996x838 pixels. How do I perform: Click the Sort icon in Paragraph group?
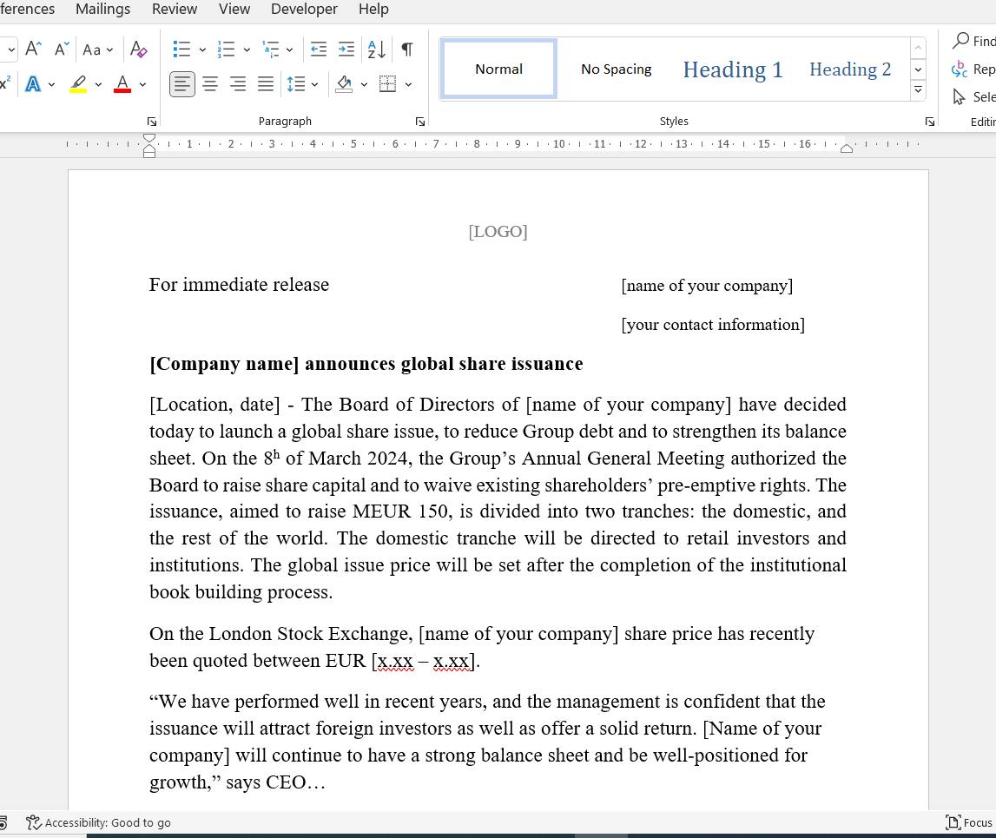point(376,49)
